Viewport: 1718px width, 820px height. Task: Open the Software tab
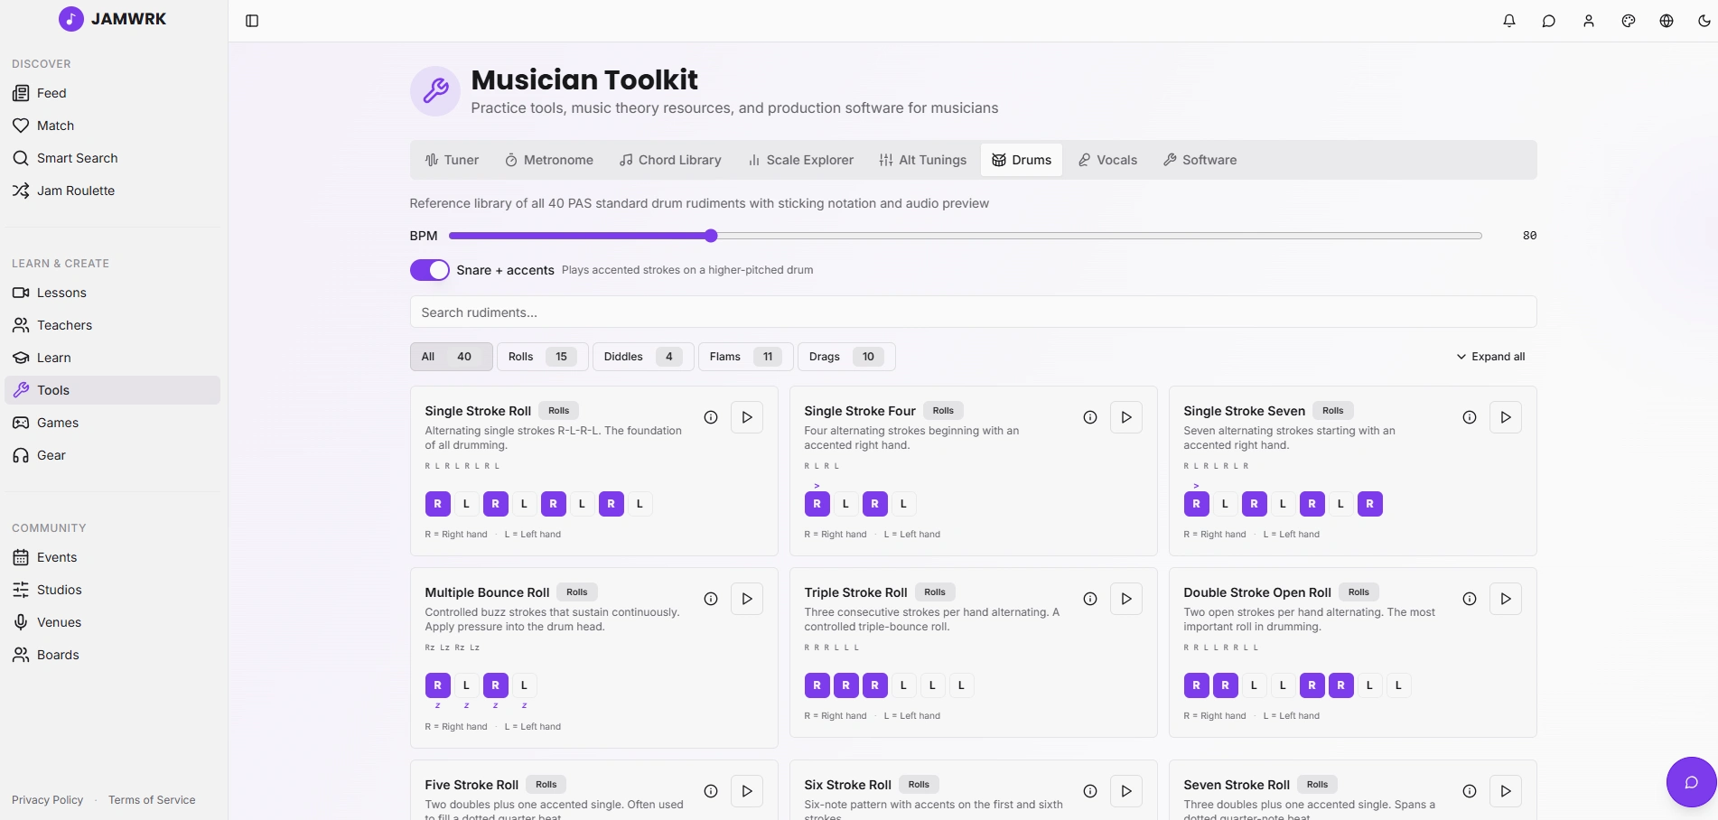(x=1200, y=160)
